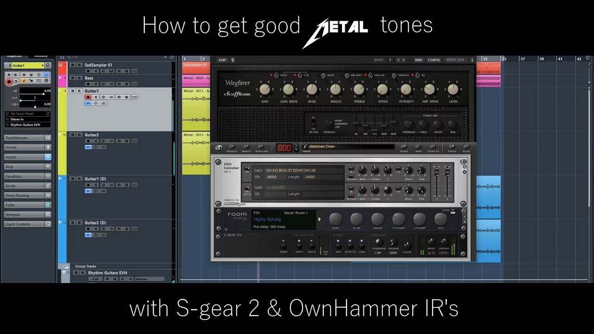Click the CONFIG button in S-Gear

click(x=434, y=60)
